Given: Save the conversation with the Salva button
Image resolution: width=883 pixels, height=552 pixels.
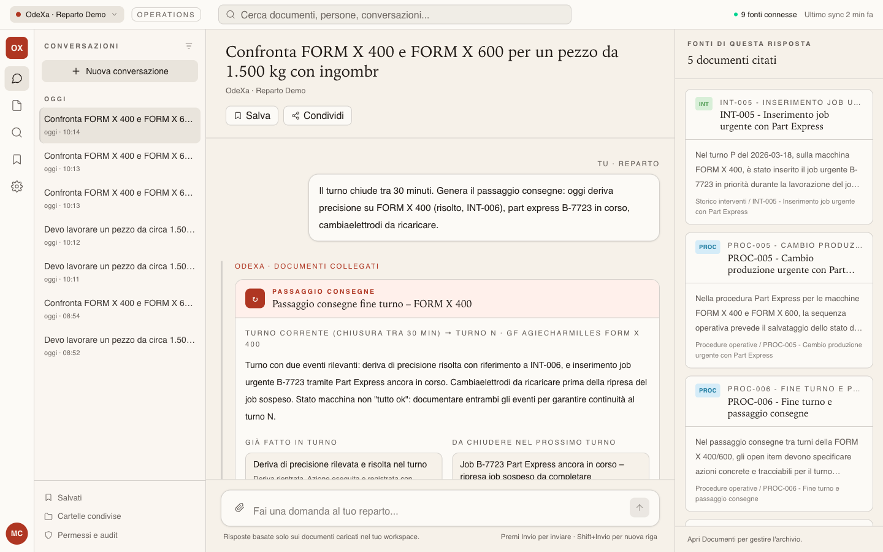Looking at the screenshot, I should point(251,115).
